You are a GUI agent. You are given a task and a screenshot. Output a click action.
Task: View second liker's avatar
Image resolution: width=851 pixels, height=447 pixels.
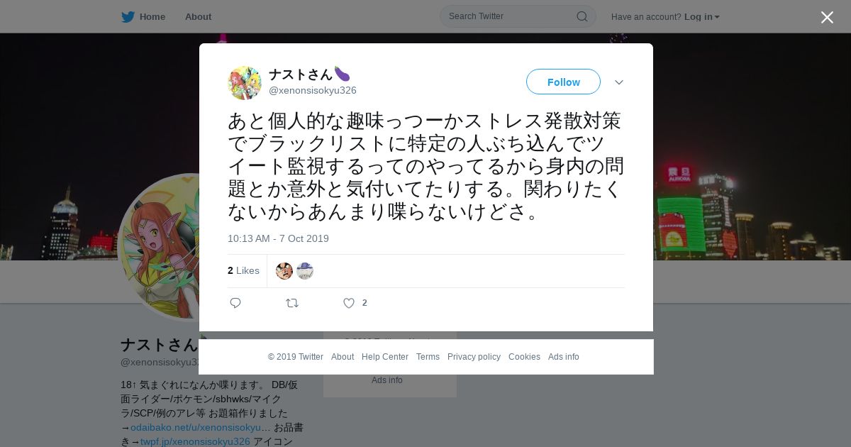305,270
